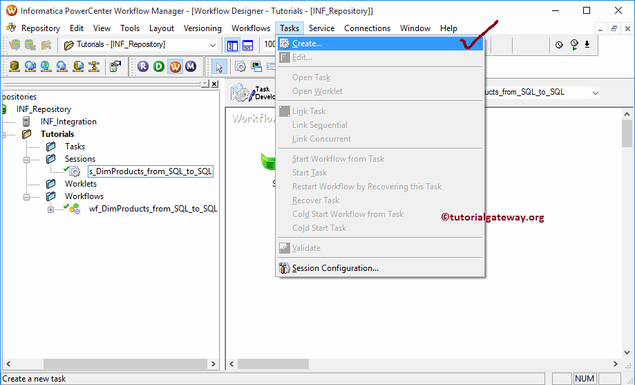Click the greyed second repository toolbar icon
This screenshot has width=635, height=385.
[30, 44]
